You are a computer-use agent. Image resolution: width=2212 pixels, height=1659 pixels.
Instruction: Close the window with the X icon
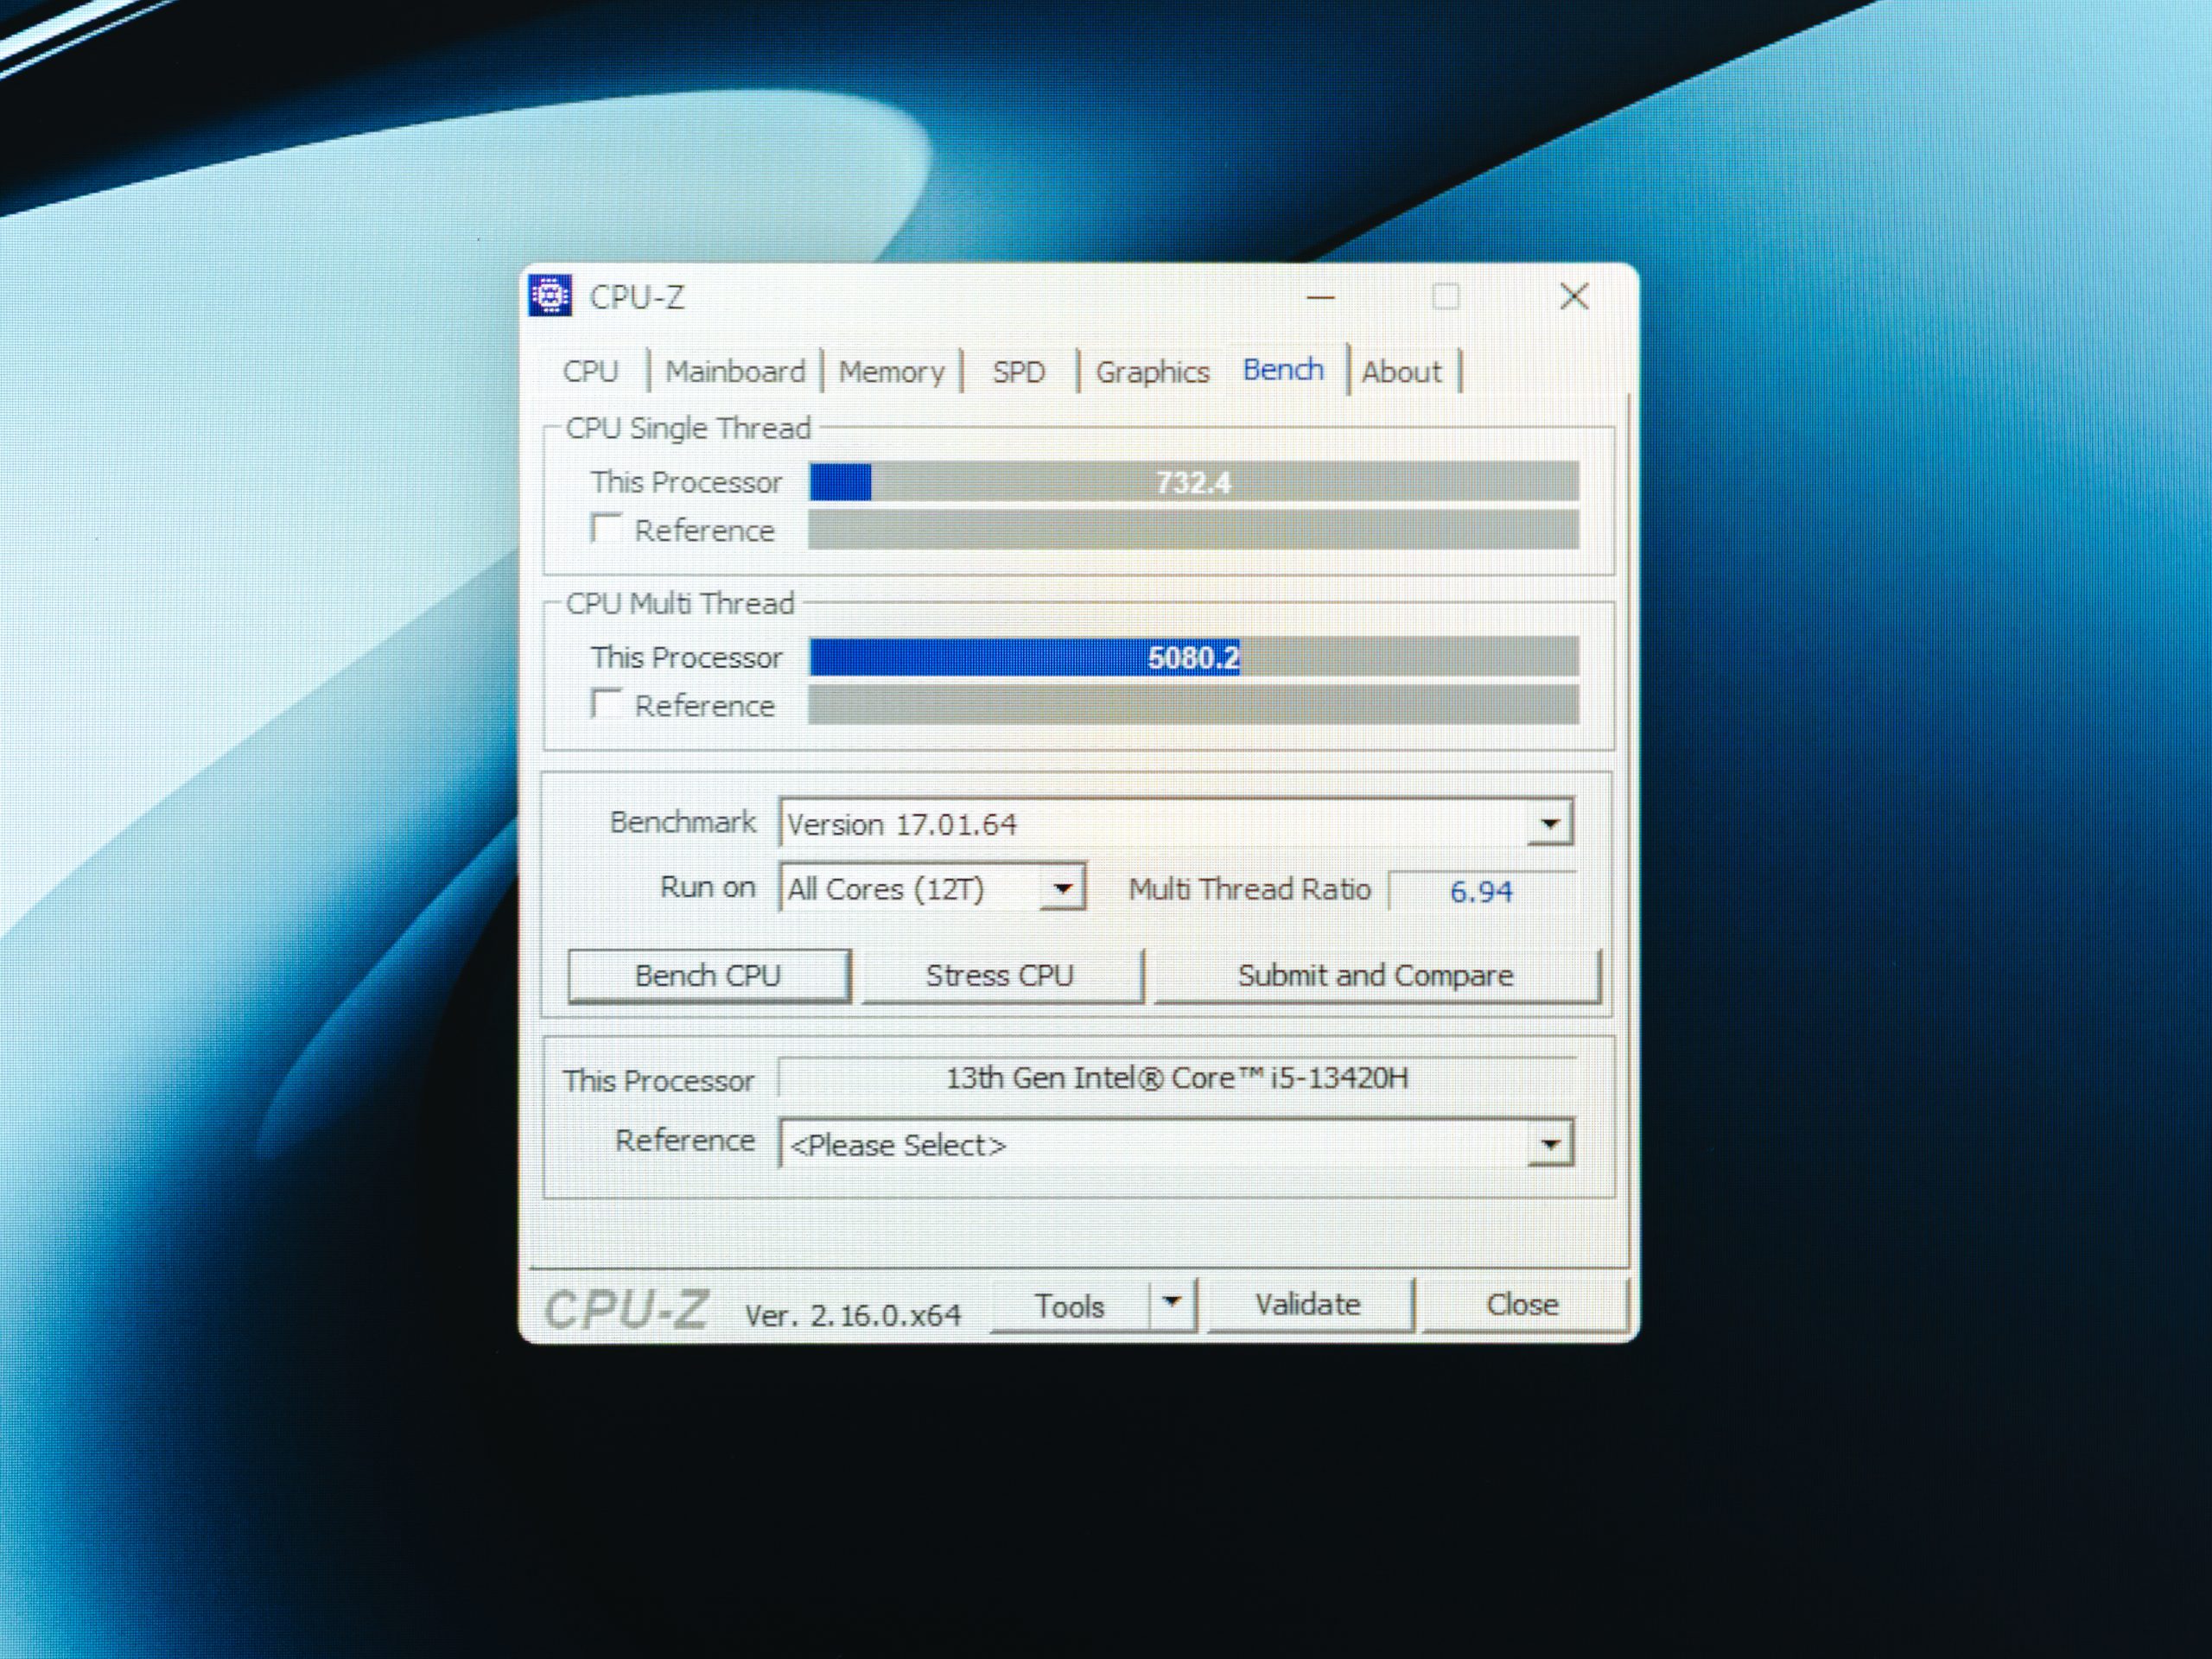click(x=1574, y=296)
